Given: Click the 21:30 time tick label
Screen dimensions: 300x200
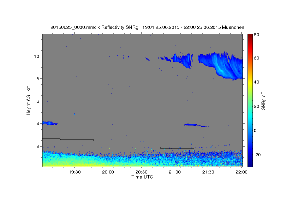Looking at the screenshot, I should pyautogui.click(x=208, y=172).
